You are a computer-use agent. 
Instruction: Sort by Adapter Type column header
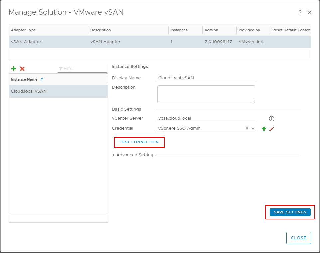49,30
